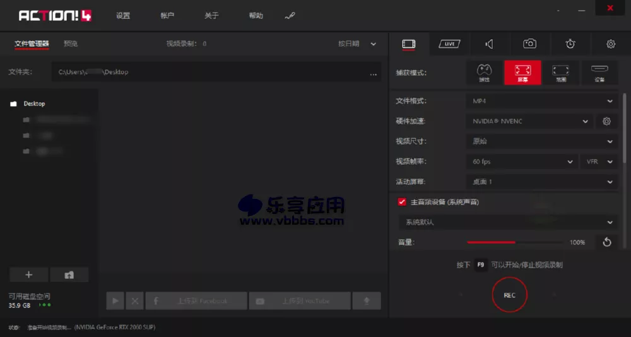
Task: Click the upload to Facebook button
Action: coord(196,301)
